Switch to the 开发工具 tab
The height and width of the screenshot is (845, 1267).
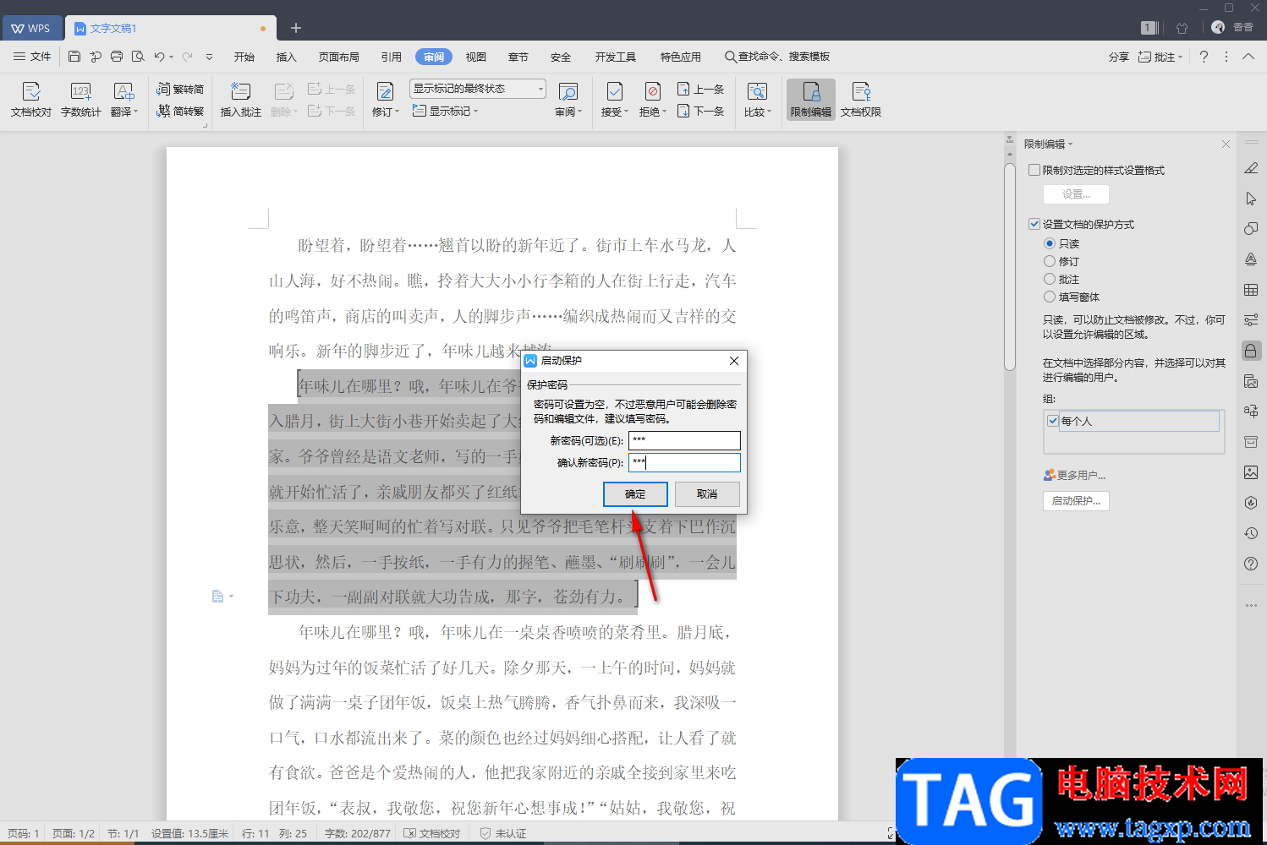(x=616, y=57)
